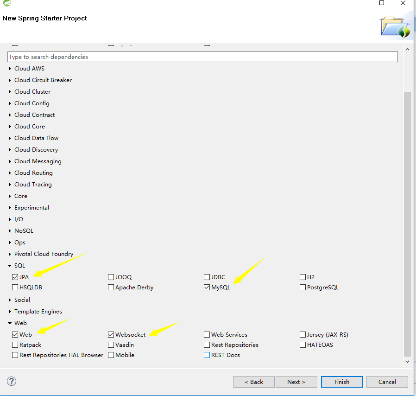
Task: Expand the Cloud Circuit Breaker category
Action: coord(10,80)
